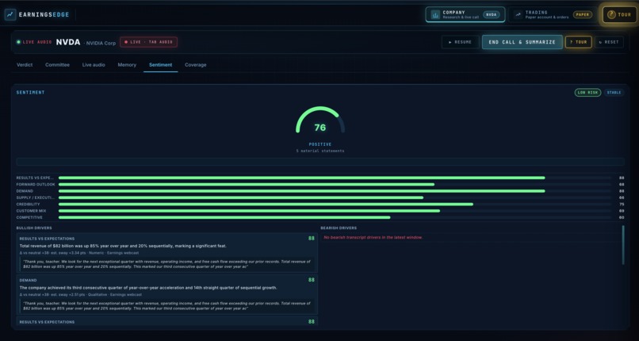This screenshot has width=639, height=341.
Task: Click the Forward Outlook score bar
Action: [335, 185]
